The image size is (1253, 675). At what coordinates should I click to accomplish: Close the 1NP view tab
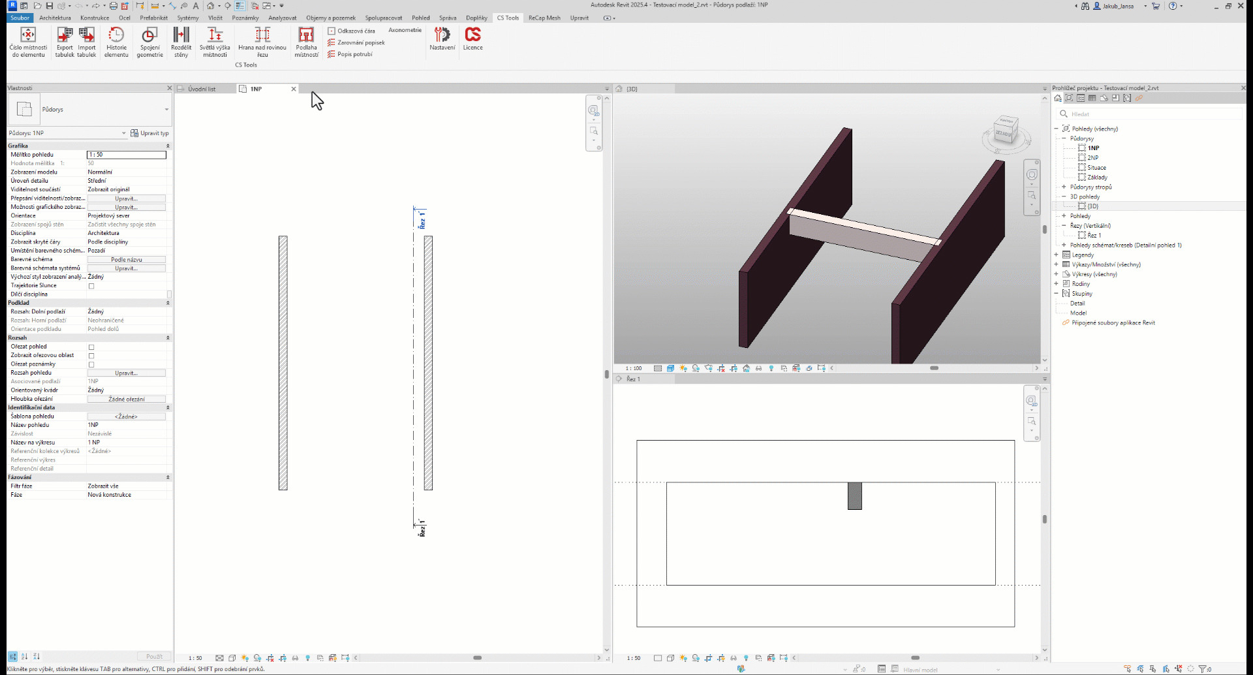click(294, 89)
